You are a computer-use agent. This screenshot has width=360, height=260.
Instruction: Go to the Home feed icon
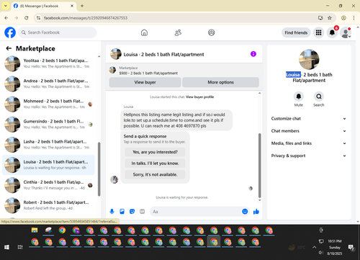(x=144, y=32)
